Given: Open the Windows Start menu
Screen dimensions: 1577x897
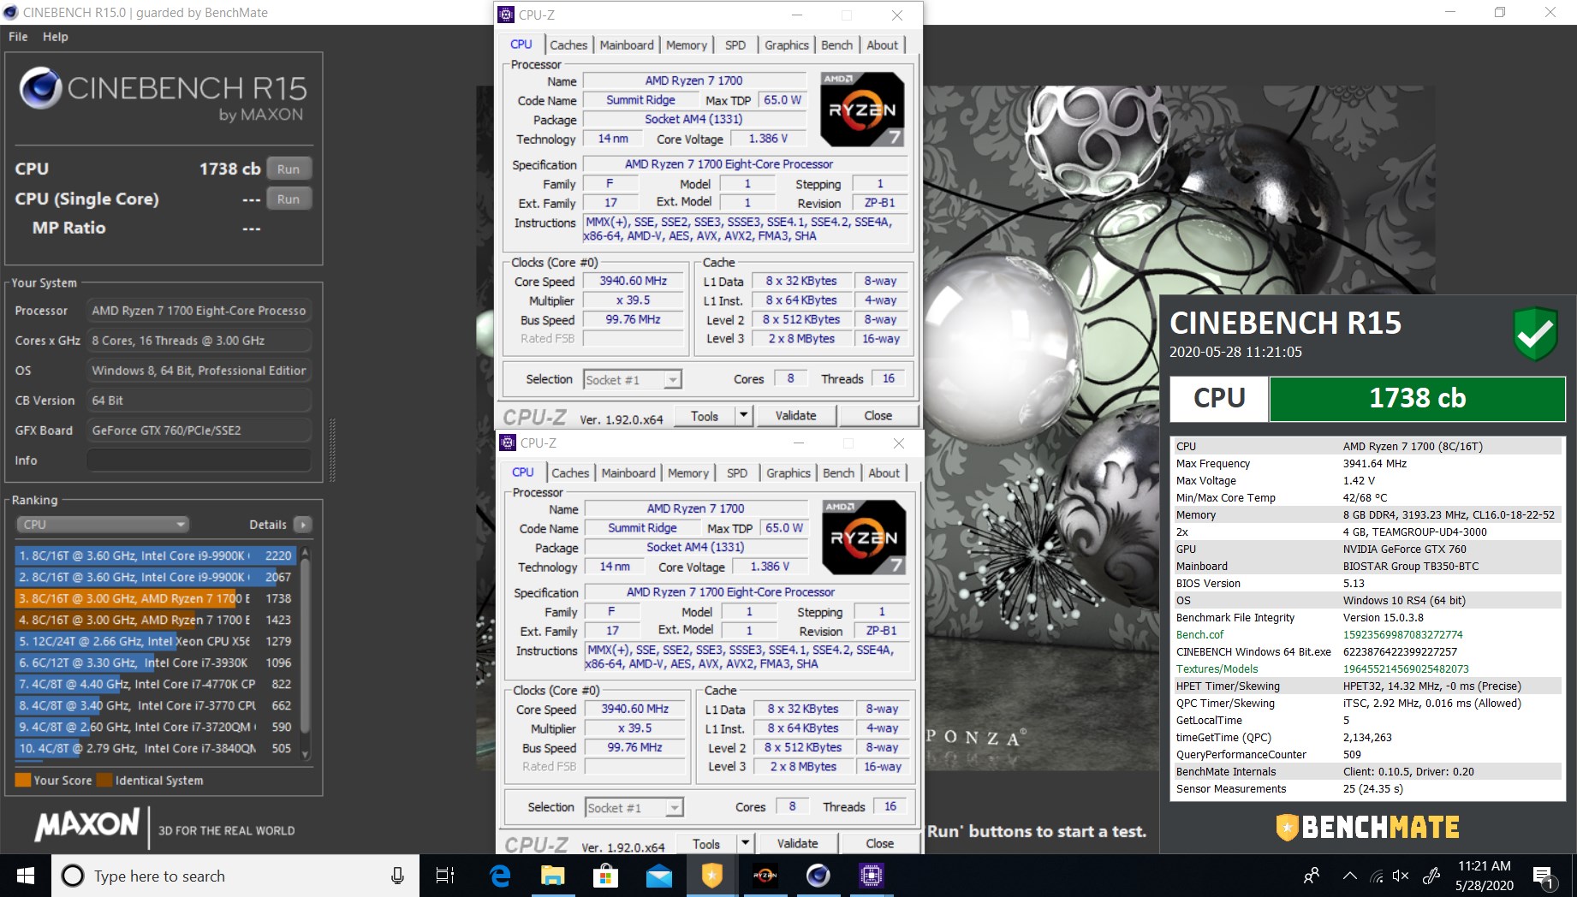Looking at the screenshot, I should (x=26, y=876).
